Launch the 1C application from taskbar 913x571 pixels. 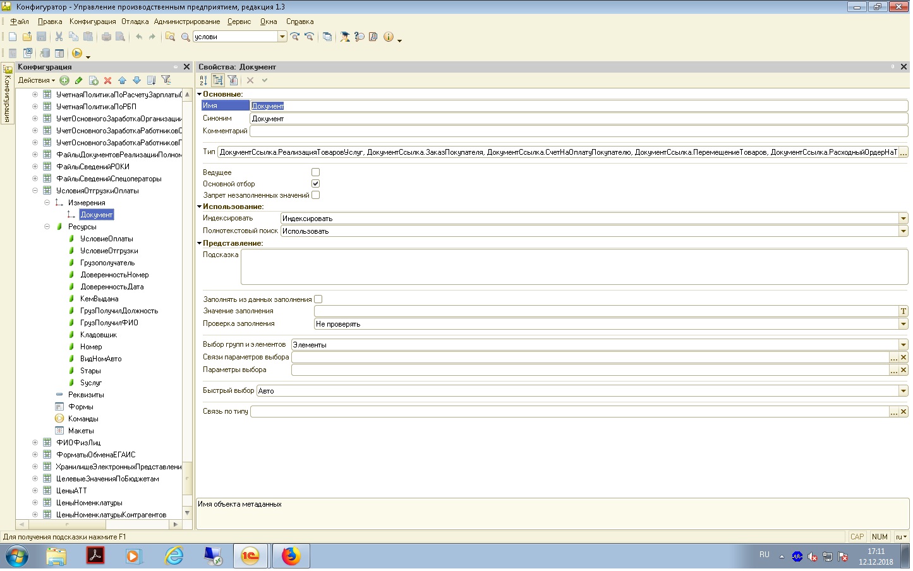[251, 556]
